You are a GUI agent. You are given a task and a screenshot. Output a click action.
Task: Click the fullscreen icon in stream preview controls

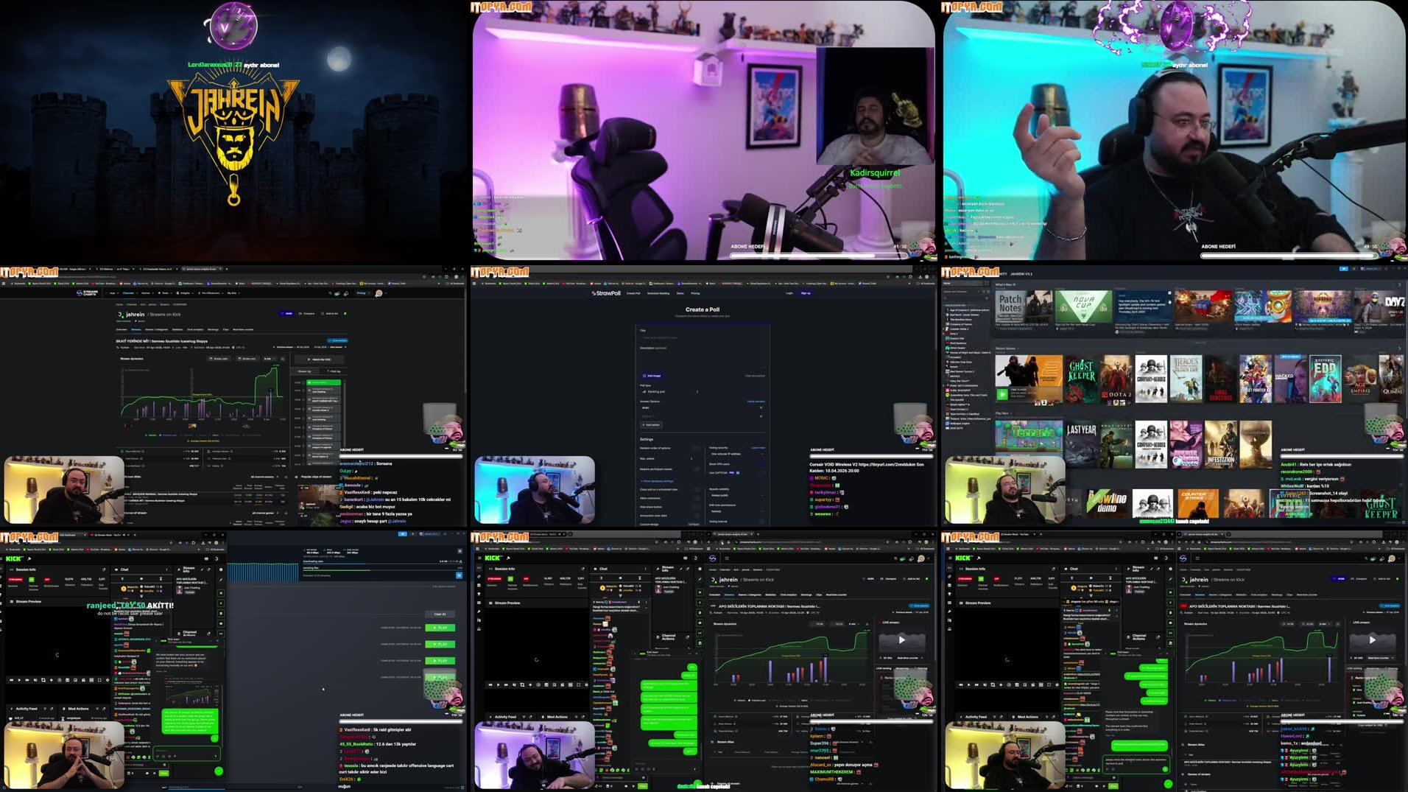point(100,680)
